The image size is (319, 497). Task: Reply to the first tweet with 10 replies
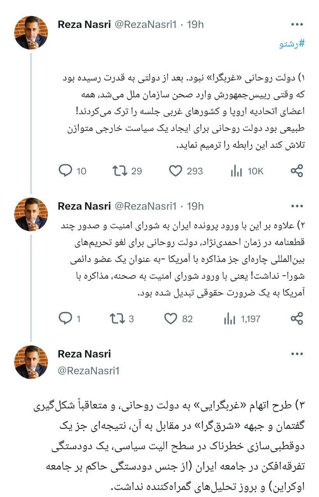tap(65, 171)
